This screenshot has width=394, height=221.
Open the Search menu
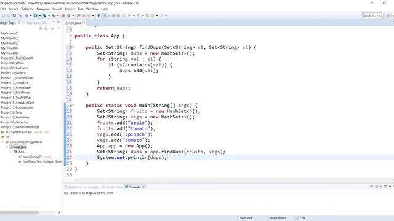[57, 9]
